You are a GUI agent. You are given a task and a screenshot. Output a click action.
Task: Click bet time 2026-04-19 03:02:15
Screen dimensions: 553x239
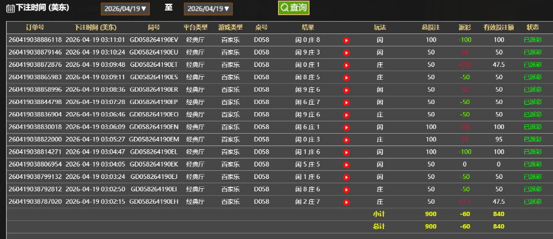(x=95, y=201)
